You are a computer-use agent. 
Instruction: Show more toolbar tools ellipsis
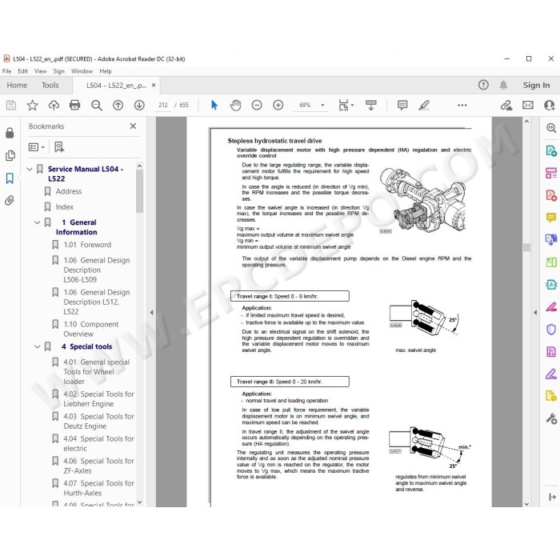click(462, 105)
